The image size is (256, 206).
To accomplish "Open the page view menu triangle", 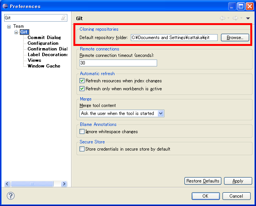I will pos(248,18).
